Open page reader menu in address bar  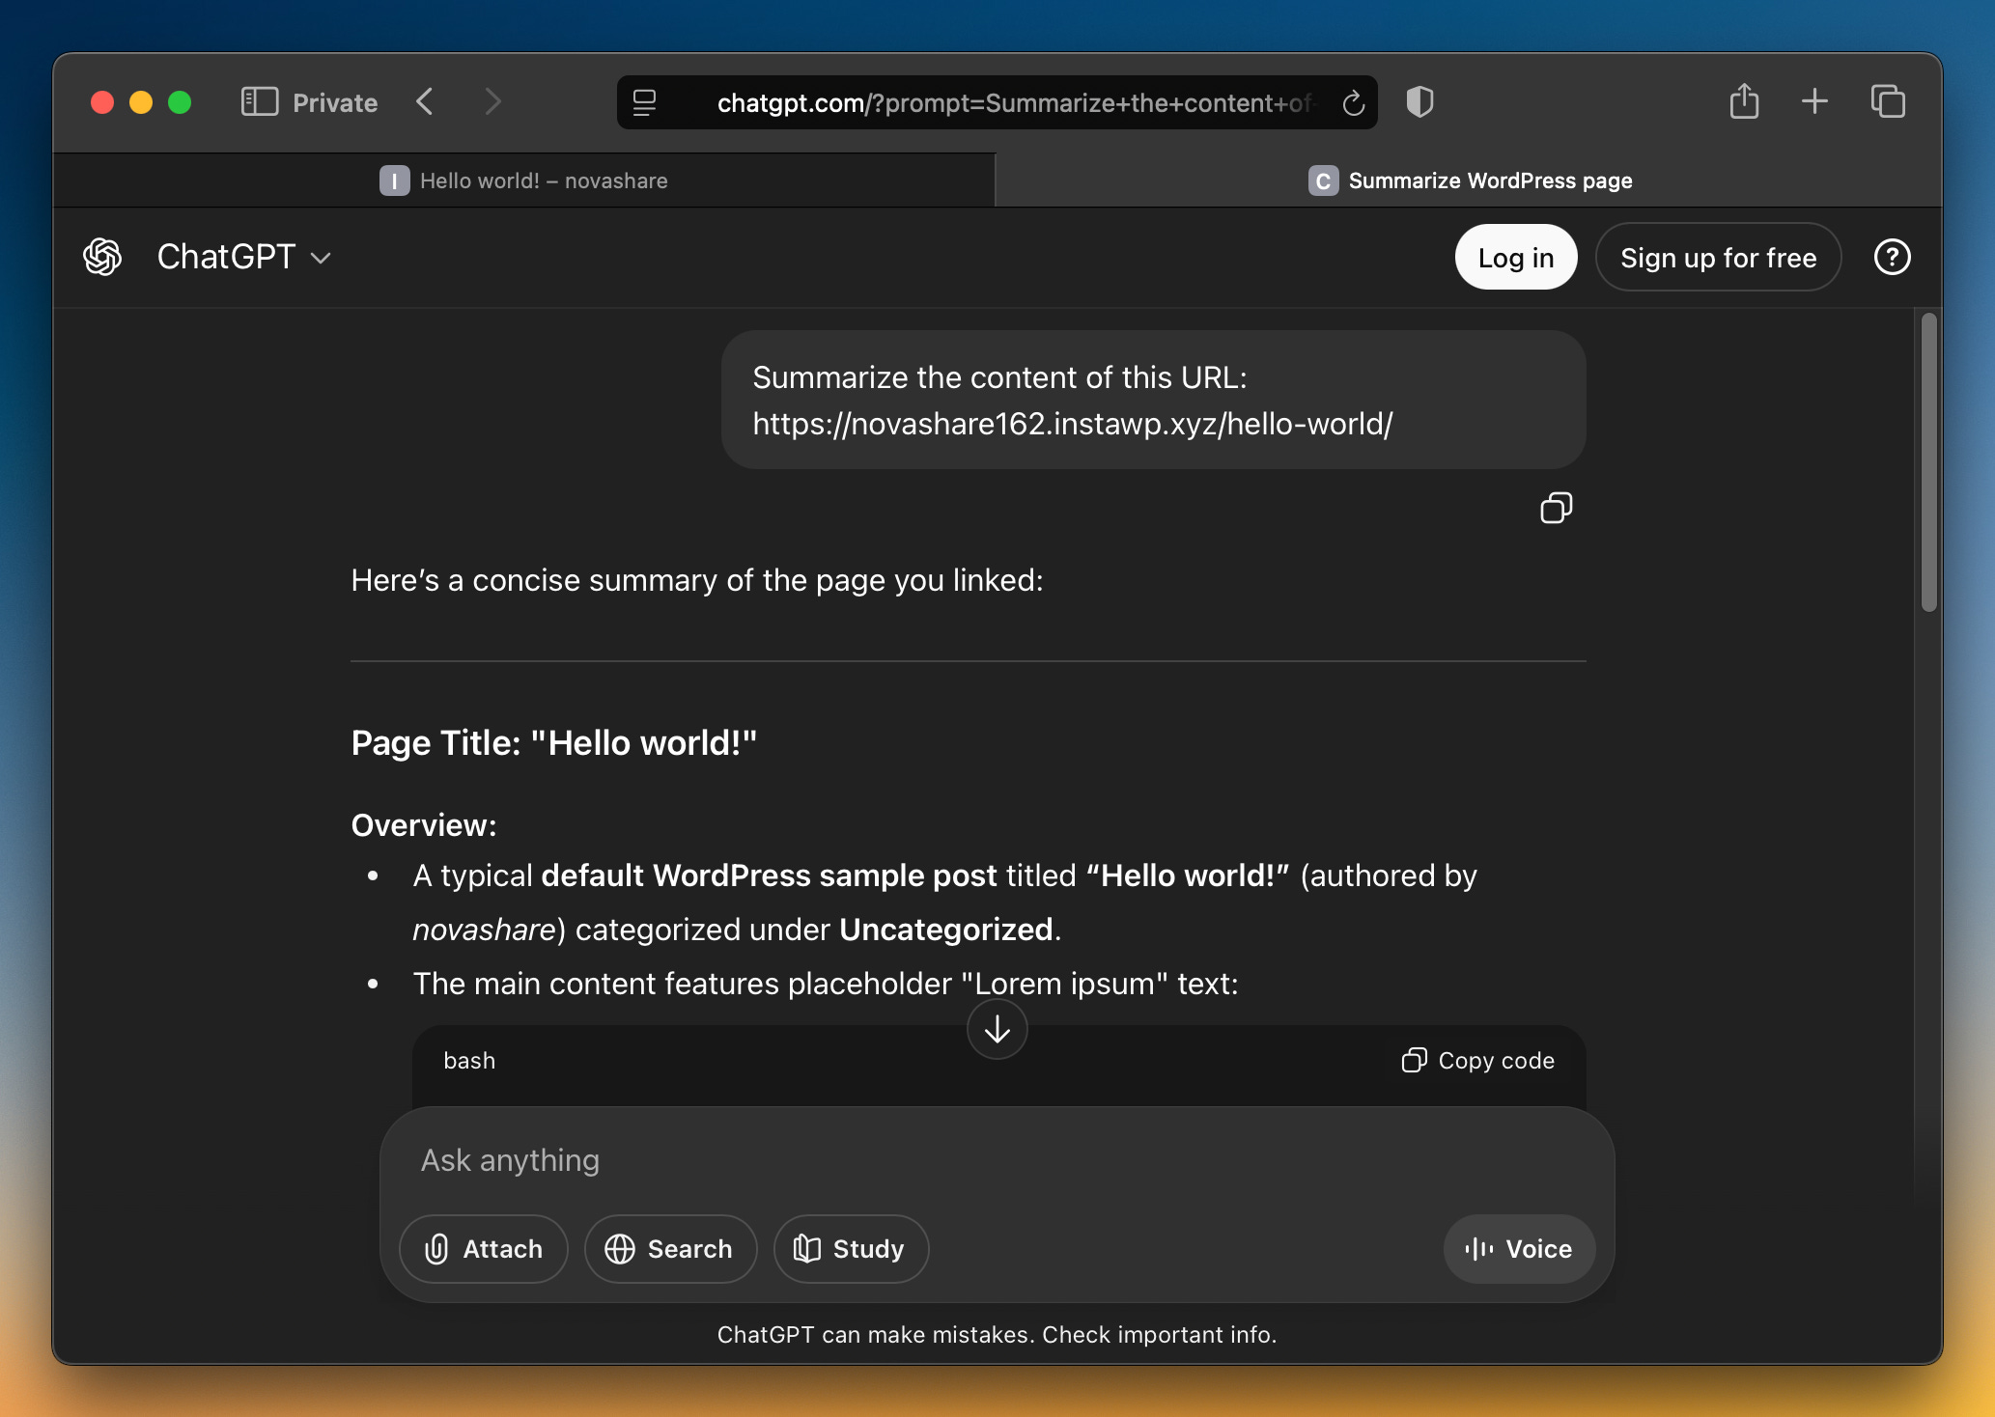click(x=644, y=102)
